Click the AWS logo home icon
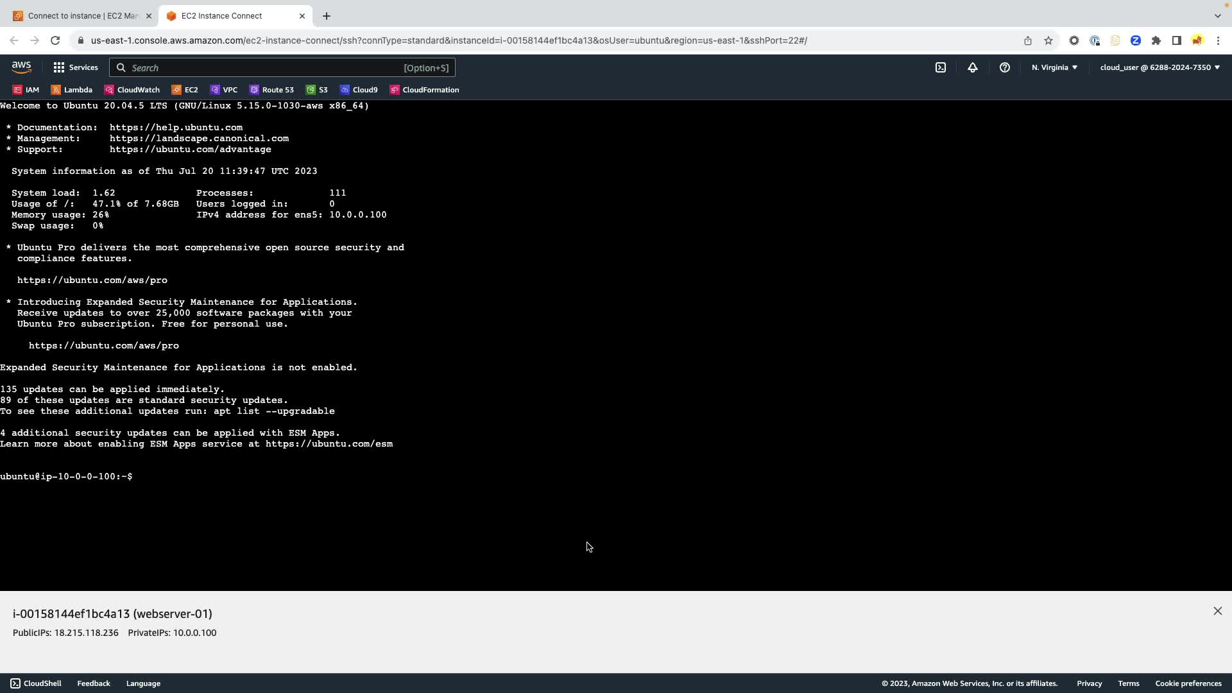This screenshot has width=1232, height=693. coord(21,67)
